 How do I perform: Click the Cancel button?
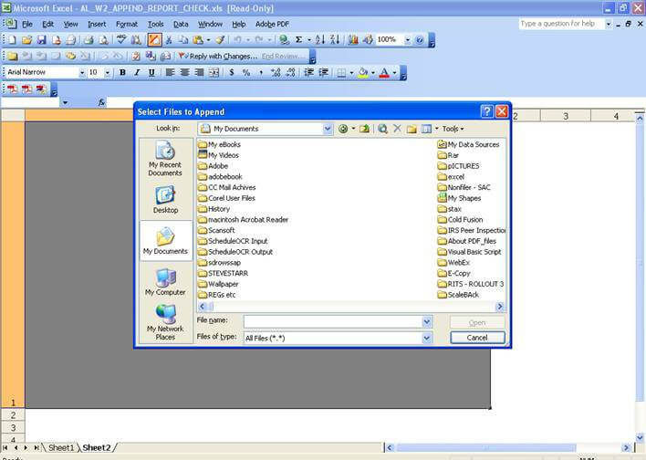click(x=477, y=338)
